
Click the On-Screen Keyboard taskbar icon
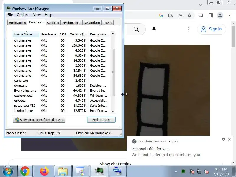click(x=117, y=171)
